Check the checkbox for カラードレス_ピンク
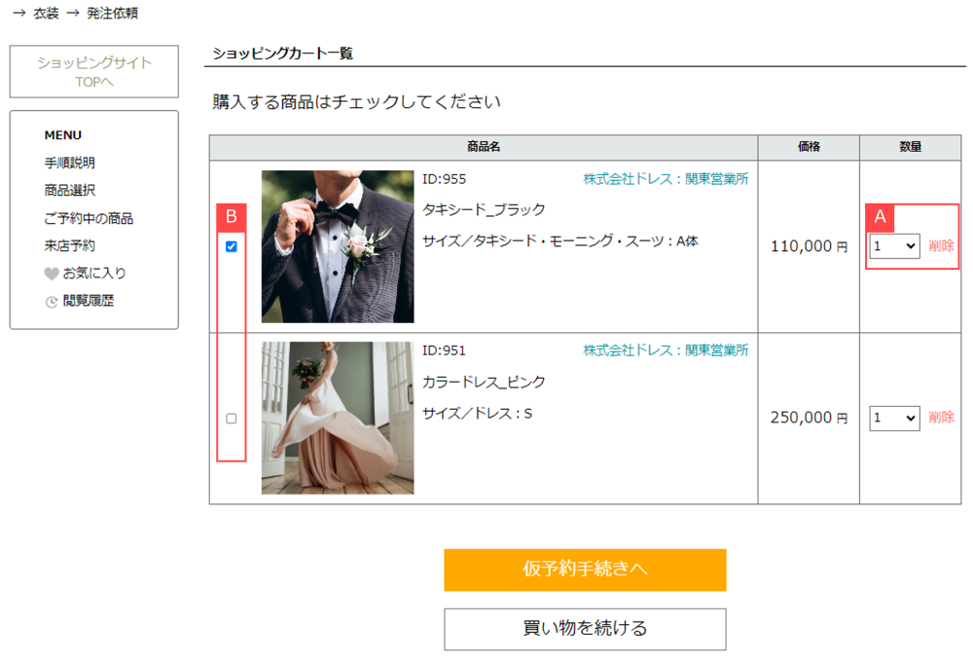This screenshot has height=661, width=973. (x=230, y=419)
